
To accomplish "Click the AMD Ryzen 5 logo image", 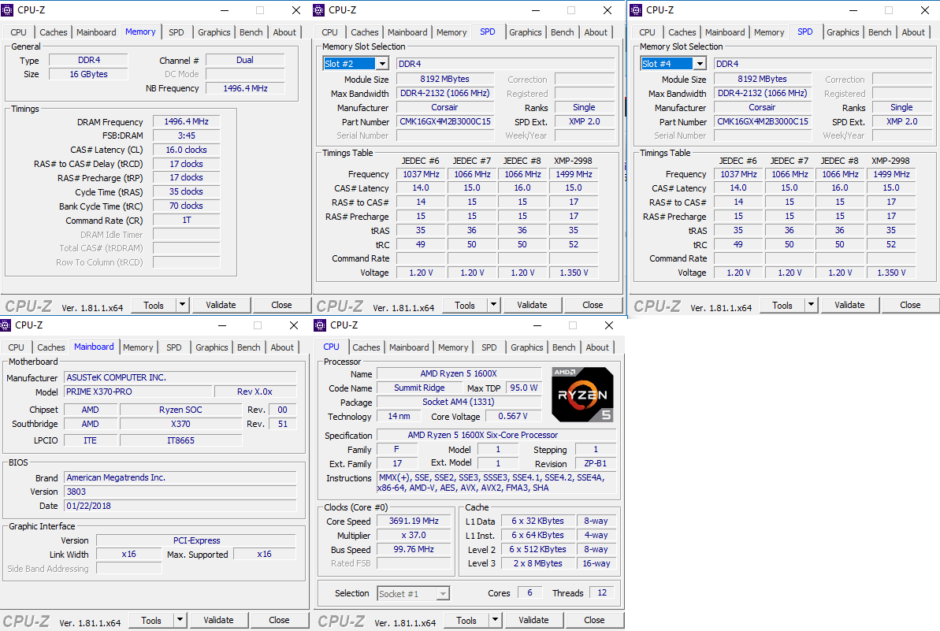I will (582, 395).
